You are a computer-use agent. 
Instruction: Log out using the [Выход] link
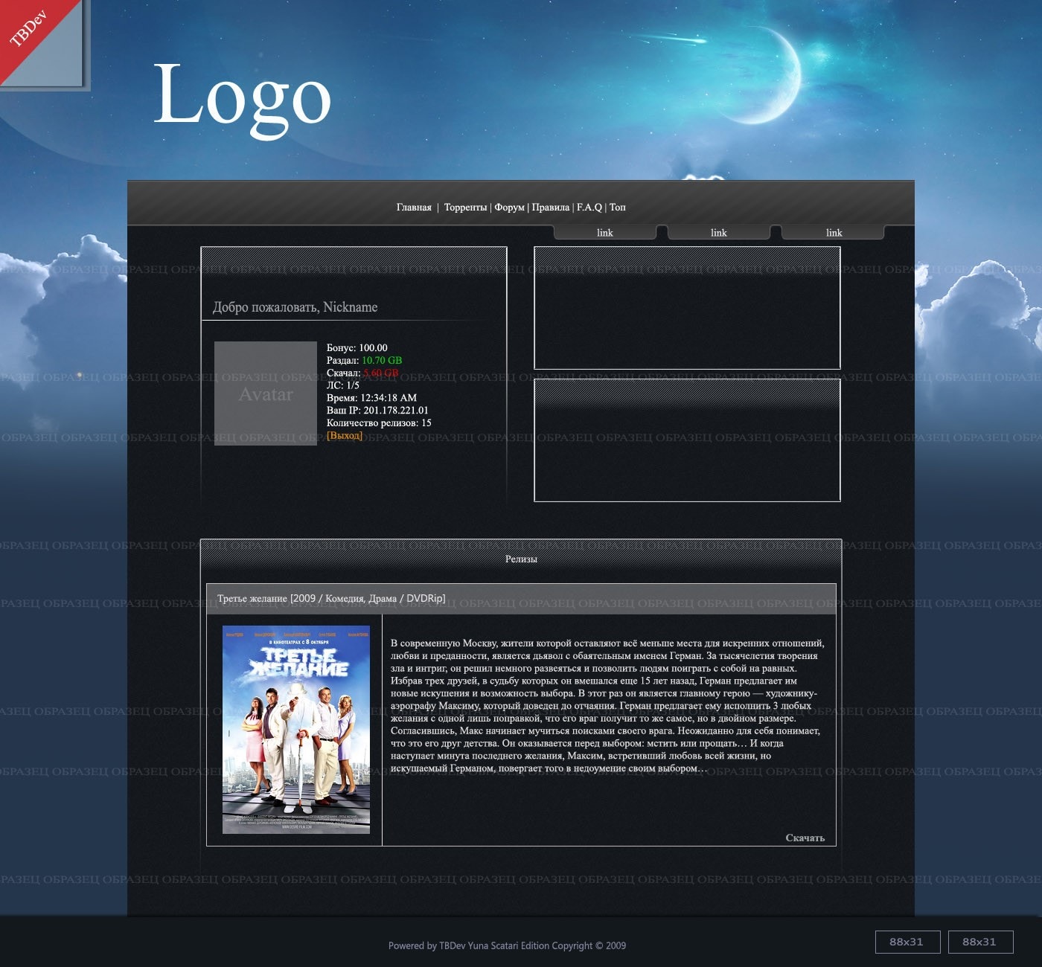pyautogui.click(x=345, y=435)
